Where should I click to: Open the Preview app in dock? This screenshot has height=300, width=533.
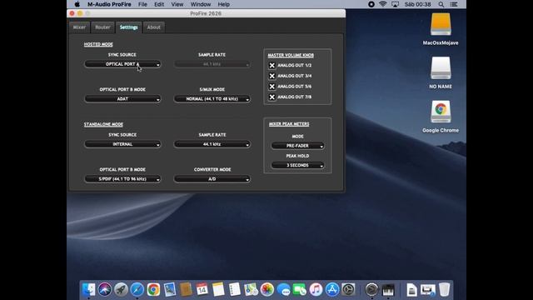pyautogui.click(x=170, y=289)
